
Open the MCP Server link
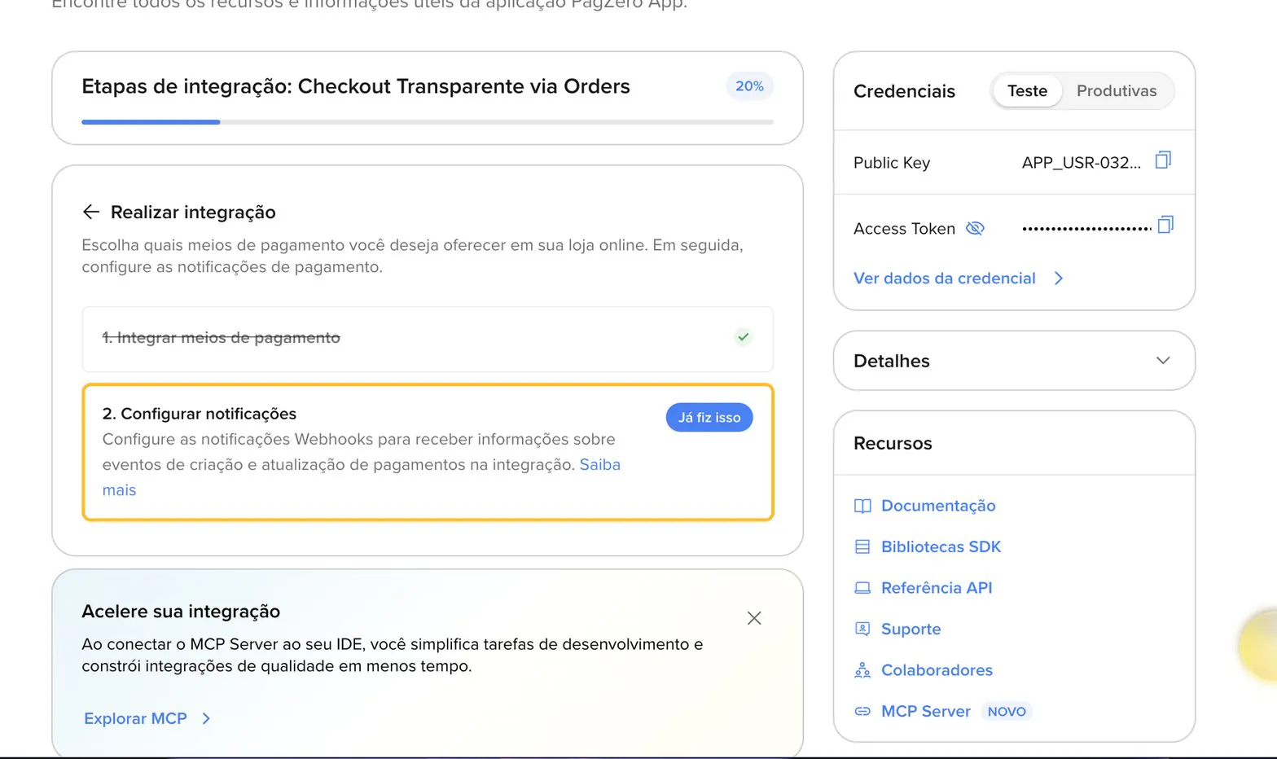[926, 711]
